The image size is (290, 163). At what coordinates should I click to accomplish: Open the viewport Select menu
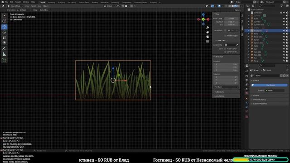34,6
